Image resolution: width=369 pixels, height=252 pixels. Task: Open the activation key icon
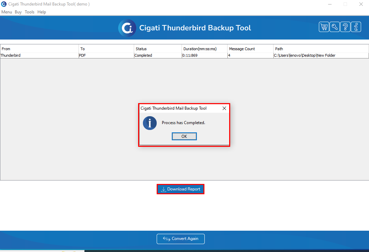334,27
